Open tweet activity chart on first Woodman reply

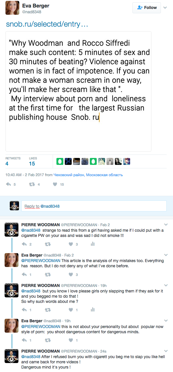coord(92,244)
